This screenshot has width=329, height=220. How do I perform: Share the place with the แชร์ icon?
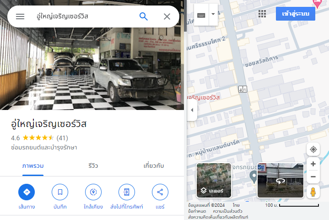pos(160,192)
